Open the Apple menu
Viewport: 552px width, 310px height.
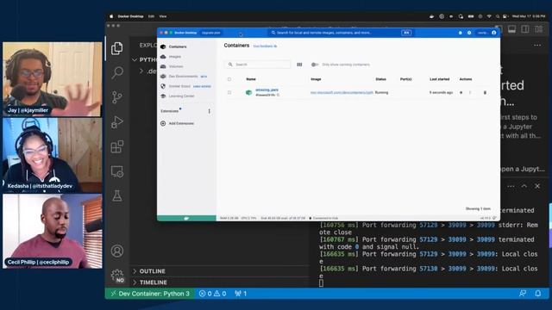click(x=111, y=16)
